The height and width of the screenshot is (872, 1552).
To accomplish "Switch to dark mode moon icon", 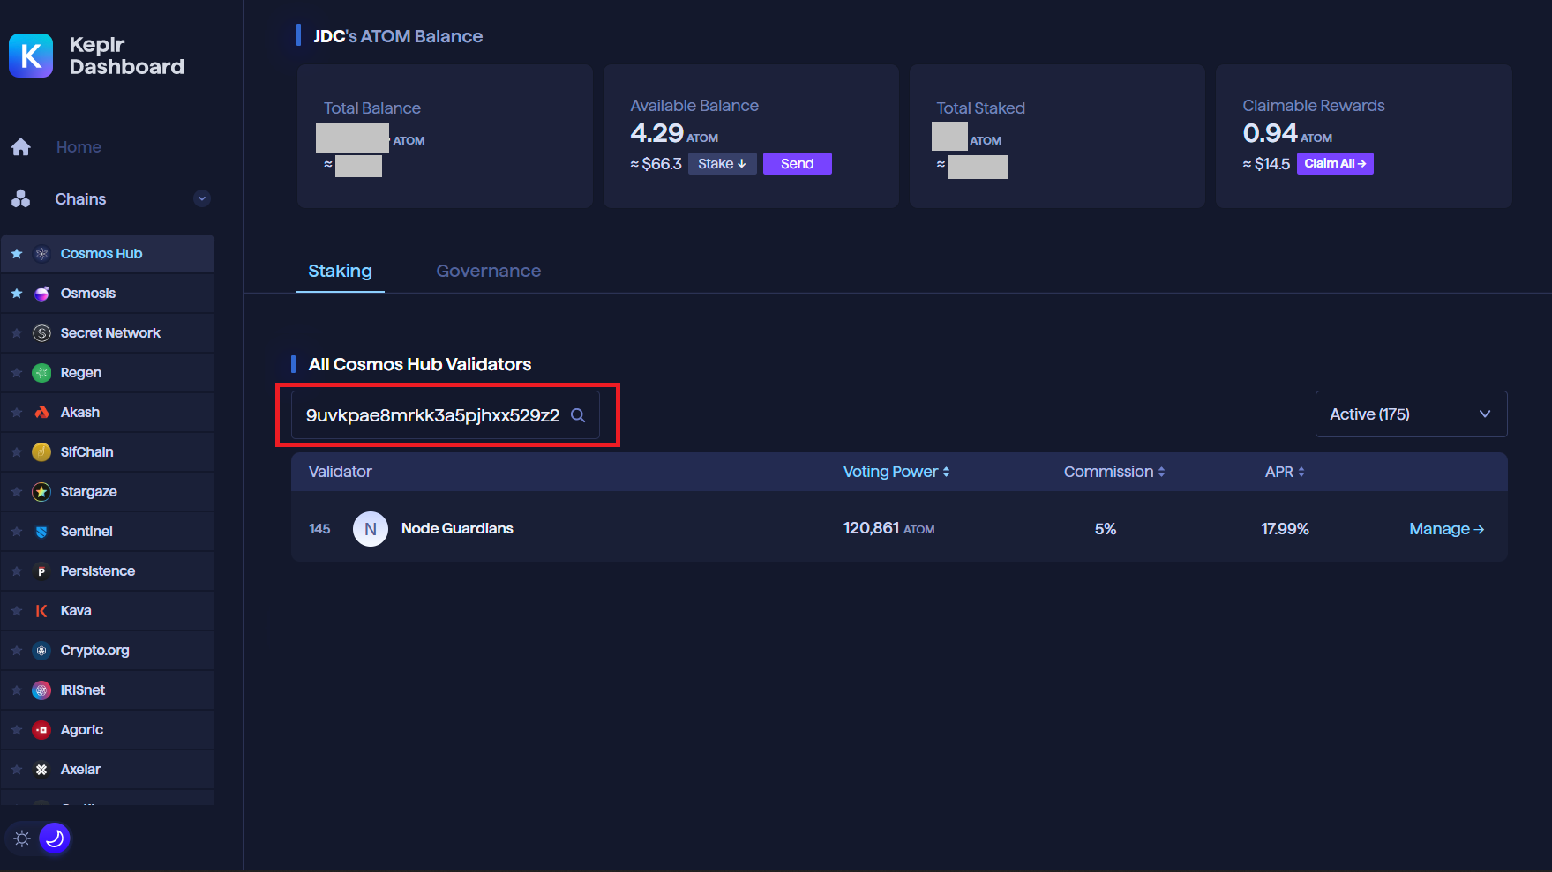I will (55, 838).
